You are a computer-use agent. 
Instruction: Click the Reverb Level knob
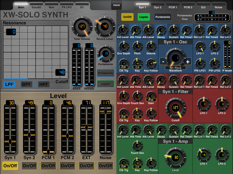105,26
